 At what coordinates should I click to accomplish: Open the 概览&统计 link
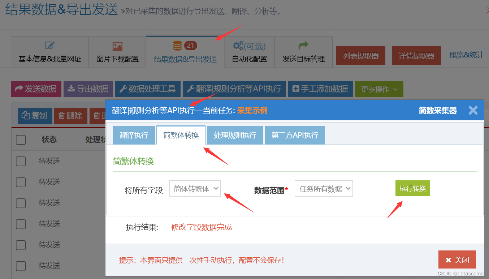click(466, 55)
